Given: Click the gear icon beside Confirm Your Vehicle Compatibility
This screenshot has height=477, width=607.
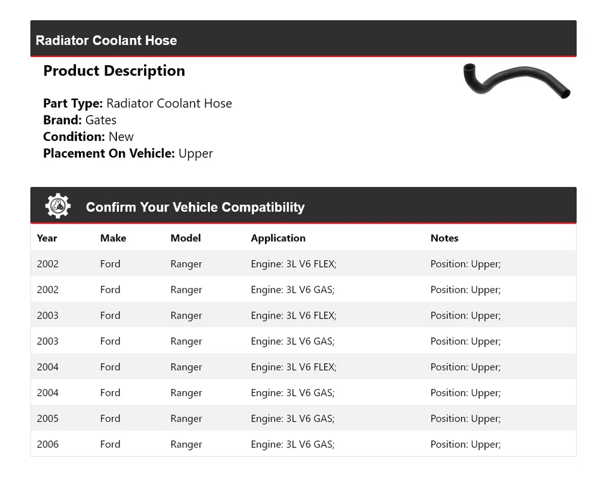Looking at the screenshot, I should click(58, 207).
